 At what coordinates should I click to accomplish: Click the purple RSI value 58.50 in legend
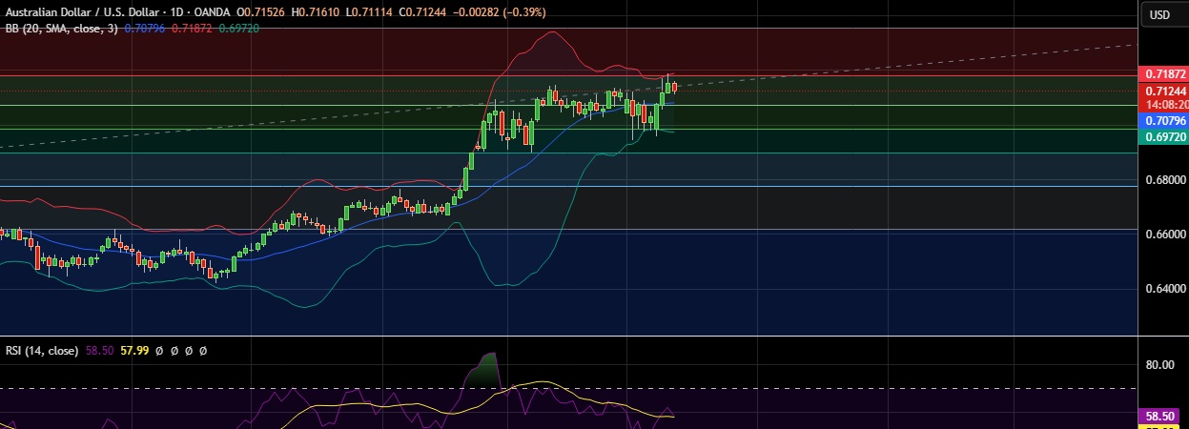point(100,351)
